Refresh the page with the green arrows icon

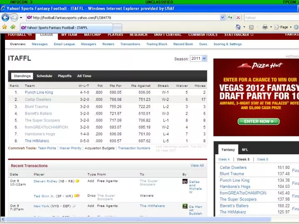coord(230,18)
